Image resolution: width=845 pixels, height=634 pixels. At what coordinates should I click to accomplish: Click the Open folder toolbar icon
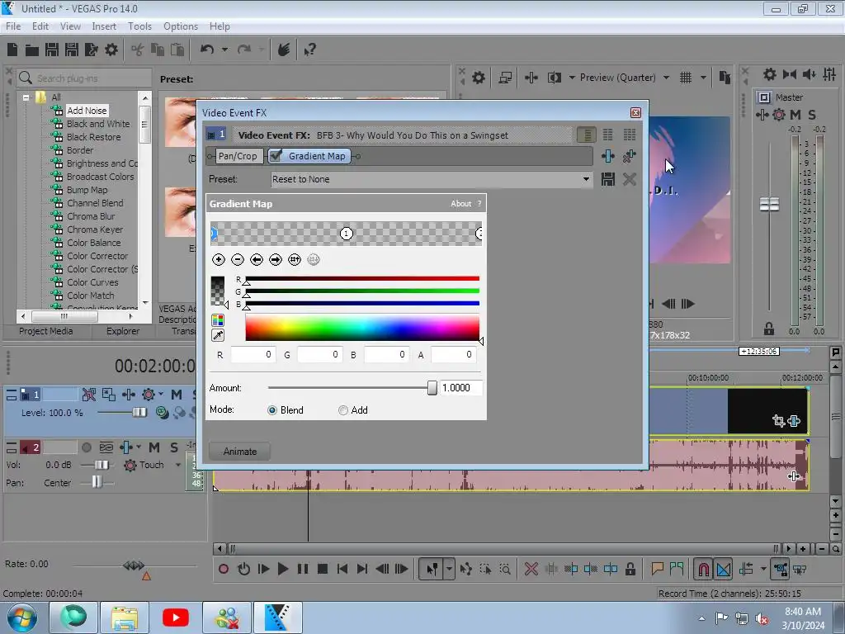click(32, 50)
